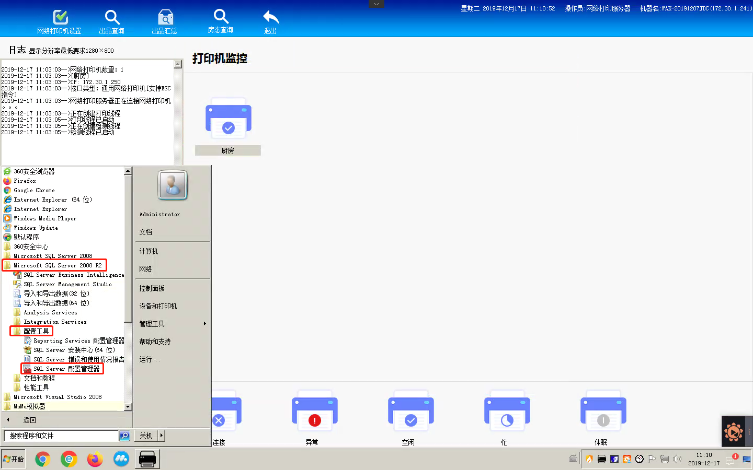Click 搜索程序和文件 search field
The height and width of the screenshot is (470, 753).
click(x=61, y=436)
